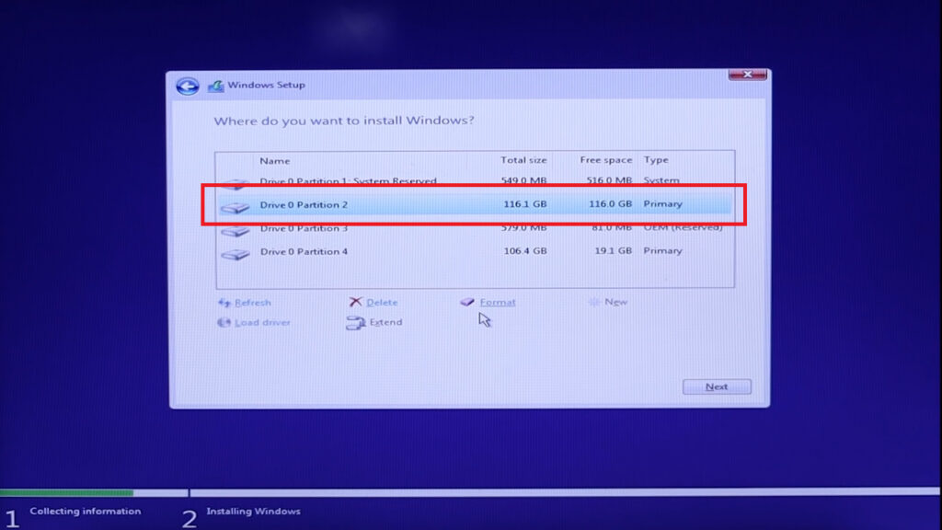Open the Format link
This screenshot has height=530, width=942.
pos(497,302)
